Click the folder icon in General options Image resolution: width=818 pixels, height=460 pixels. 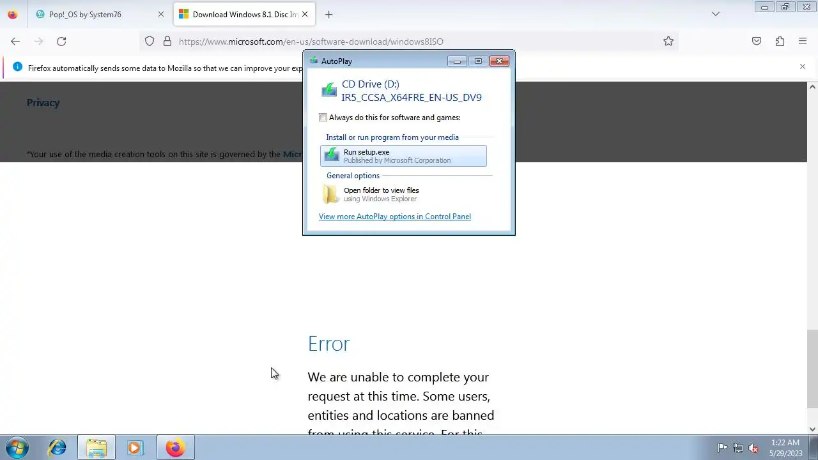point(331,194)
